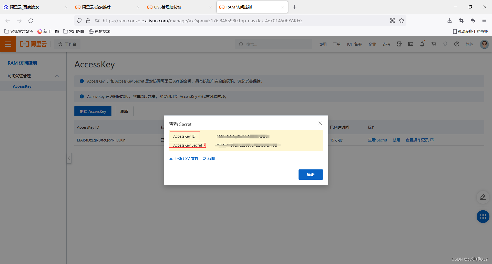Open the hamburger menu in Aliyun header
The image size is (492, 264).
(x=8, y=44)
